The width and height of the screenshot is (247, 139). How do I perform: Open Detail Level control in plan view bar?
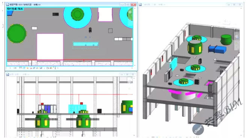pos(21,68)
